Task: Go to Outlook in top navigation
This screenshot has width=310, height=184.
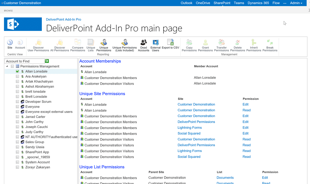Action: 186,3
